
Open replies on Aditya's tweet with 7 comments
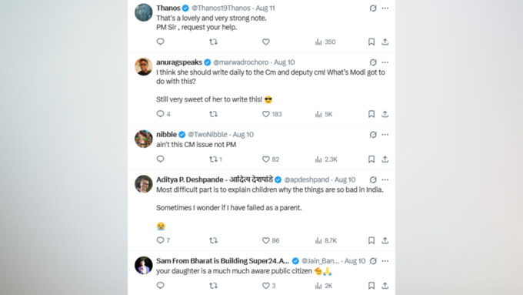163,240
